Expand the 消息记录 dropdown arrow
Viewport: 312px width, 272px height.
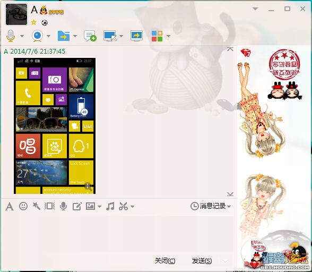click(x=229, y=207)
